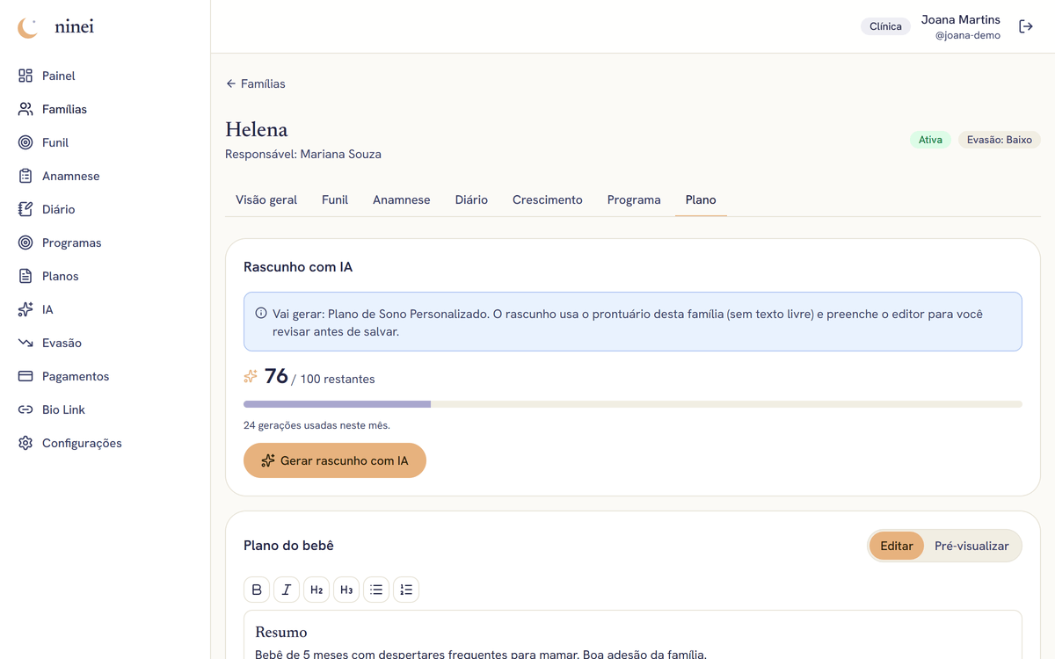Click the Painel dashboard icon in sidebar

click(x=25, y=76)
